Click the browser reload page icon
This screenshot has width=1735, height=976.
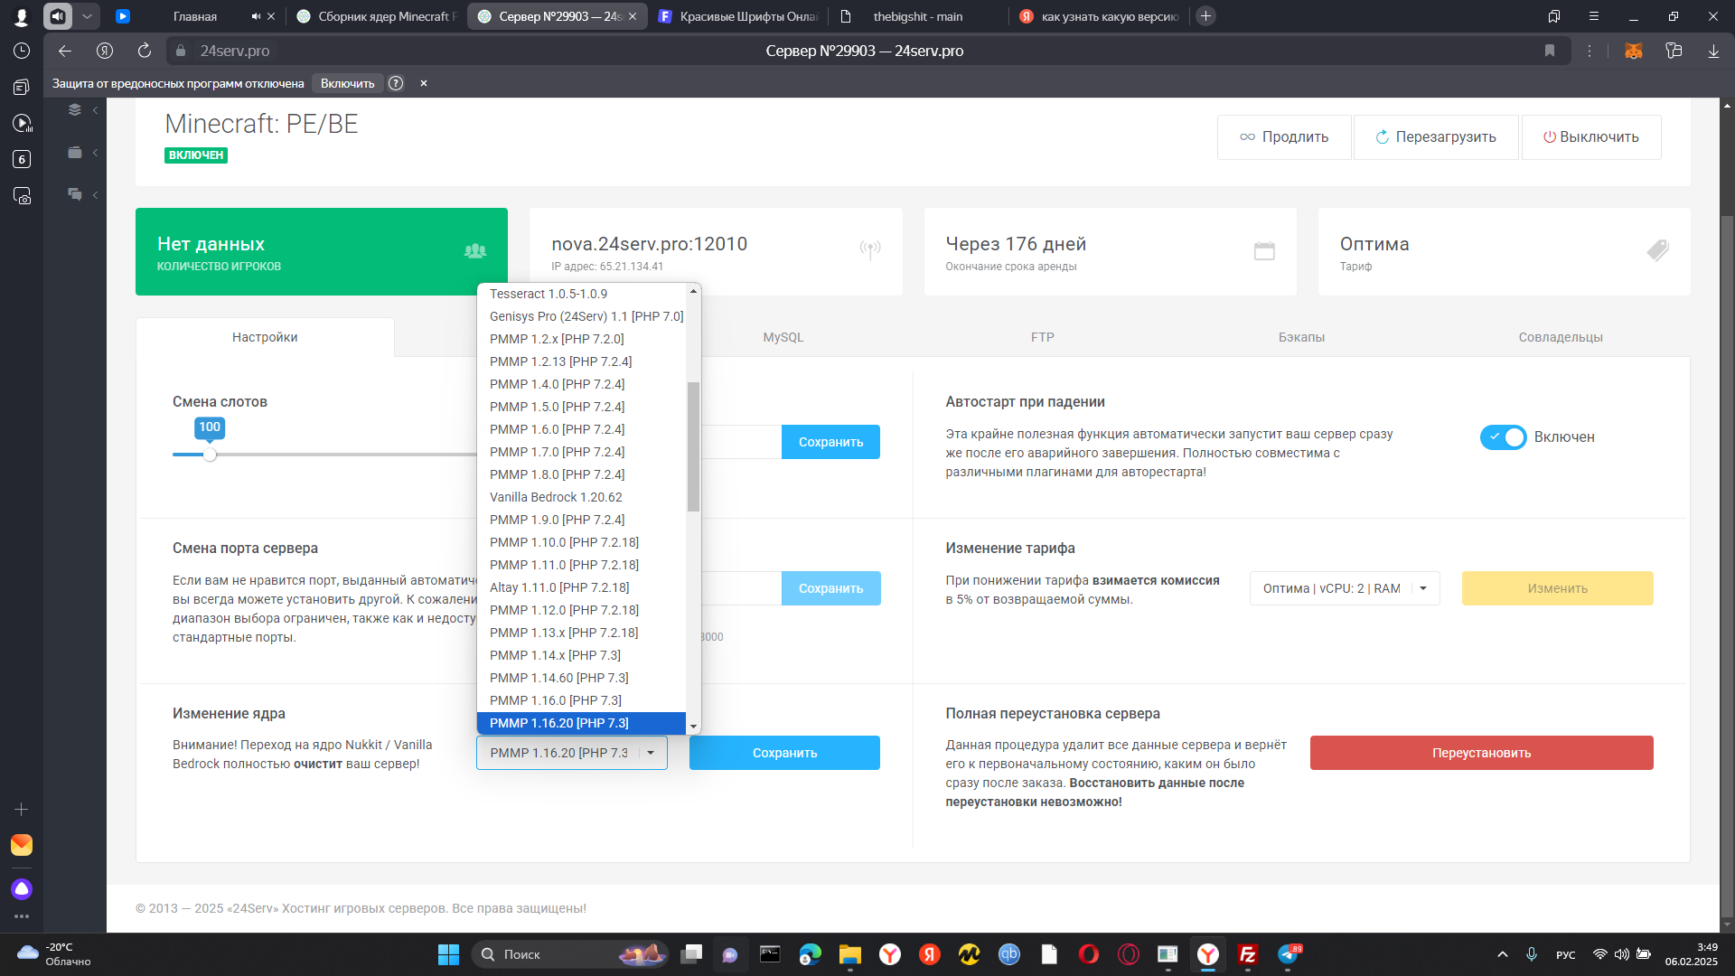pos(145,51)
